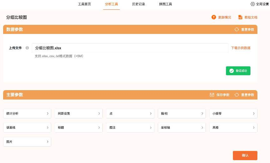270x163 pixels.
Task: Expand the 风格 panel
Action: click(x=233, y=128)
